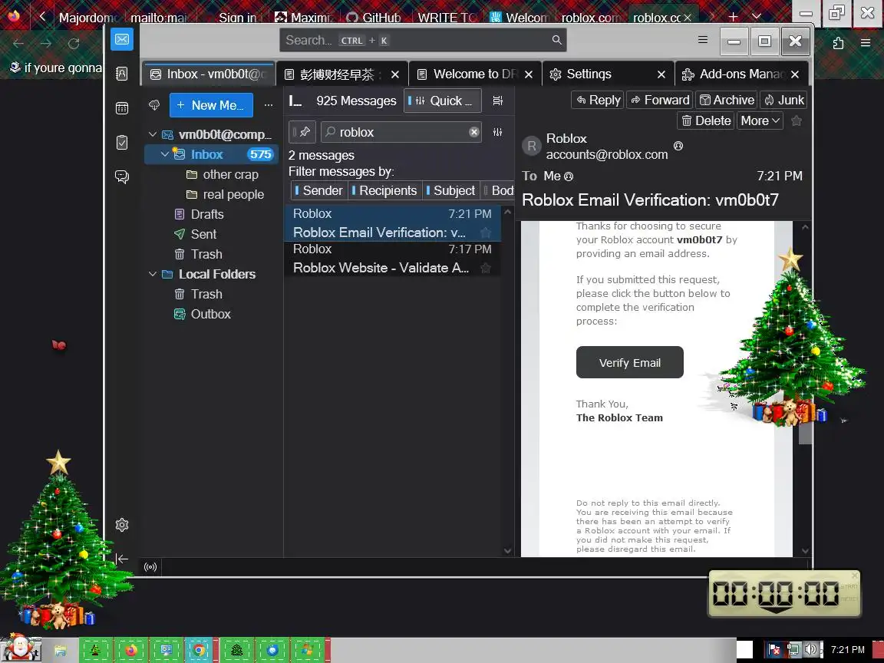The width and height of the screenshot is (884, 663).
Task: Open Firefox list all tabs dropdown
Action: click(x=757, y=17)
